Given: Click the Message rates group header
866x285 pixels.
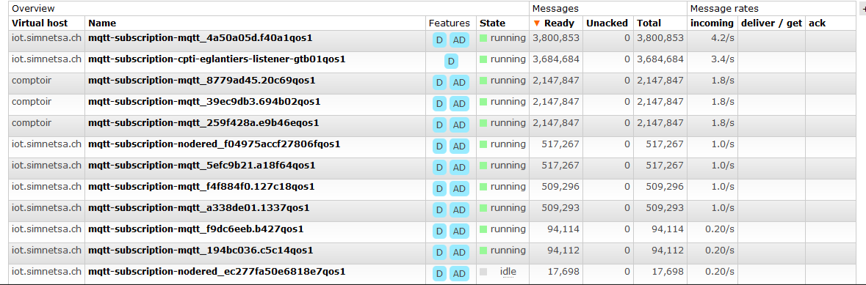Looking at the screenshot, I should pyautogui.click(x=725, y=8).
